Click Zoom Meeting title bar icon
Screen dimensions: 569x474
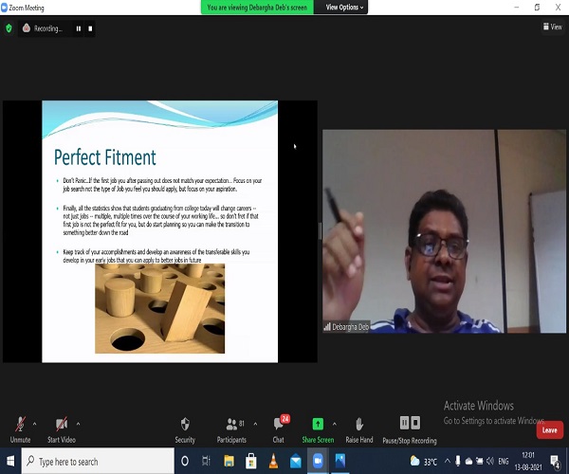click(4, 8)
